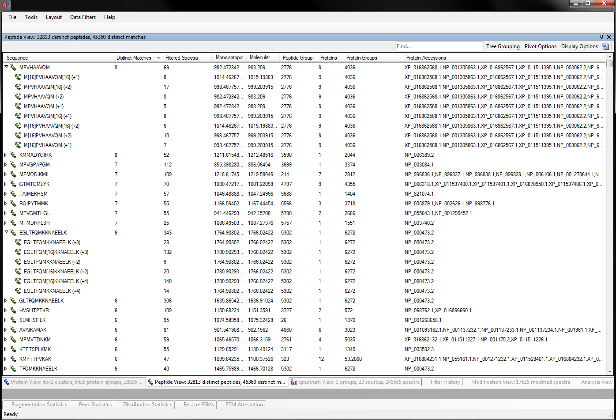Click the icon of the M[16]PVHAAVQM[16] (+1) row
Screen dimensions: 616x420
pos(18,77)
